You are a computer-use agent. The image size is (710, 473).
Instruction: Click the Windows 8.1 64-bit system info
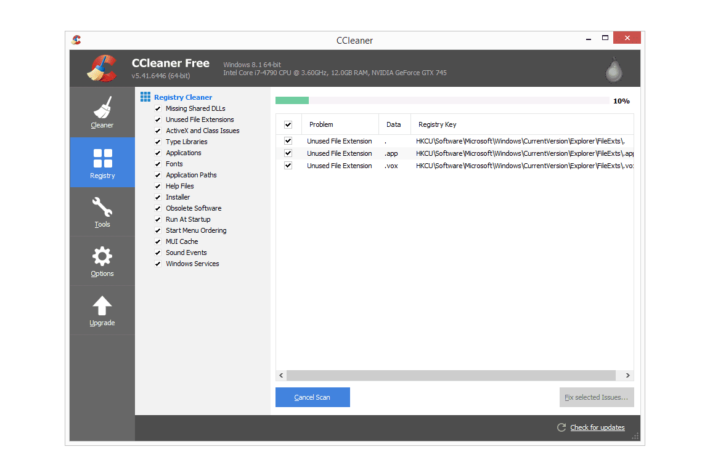[x=252, y=65]
